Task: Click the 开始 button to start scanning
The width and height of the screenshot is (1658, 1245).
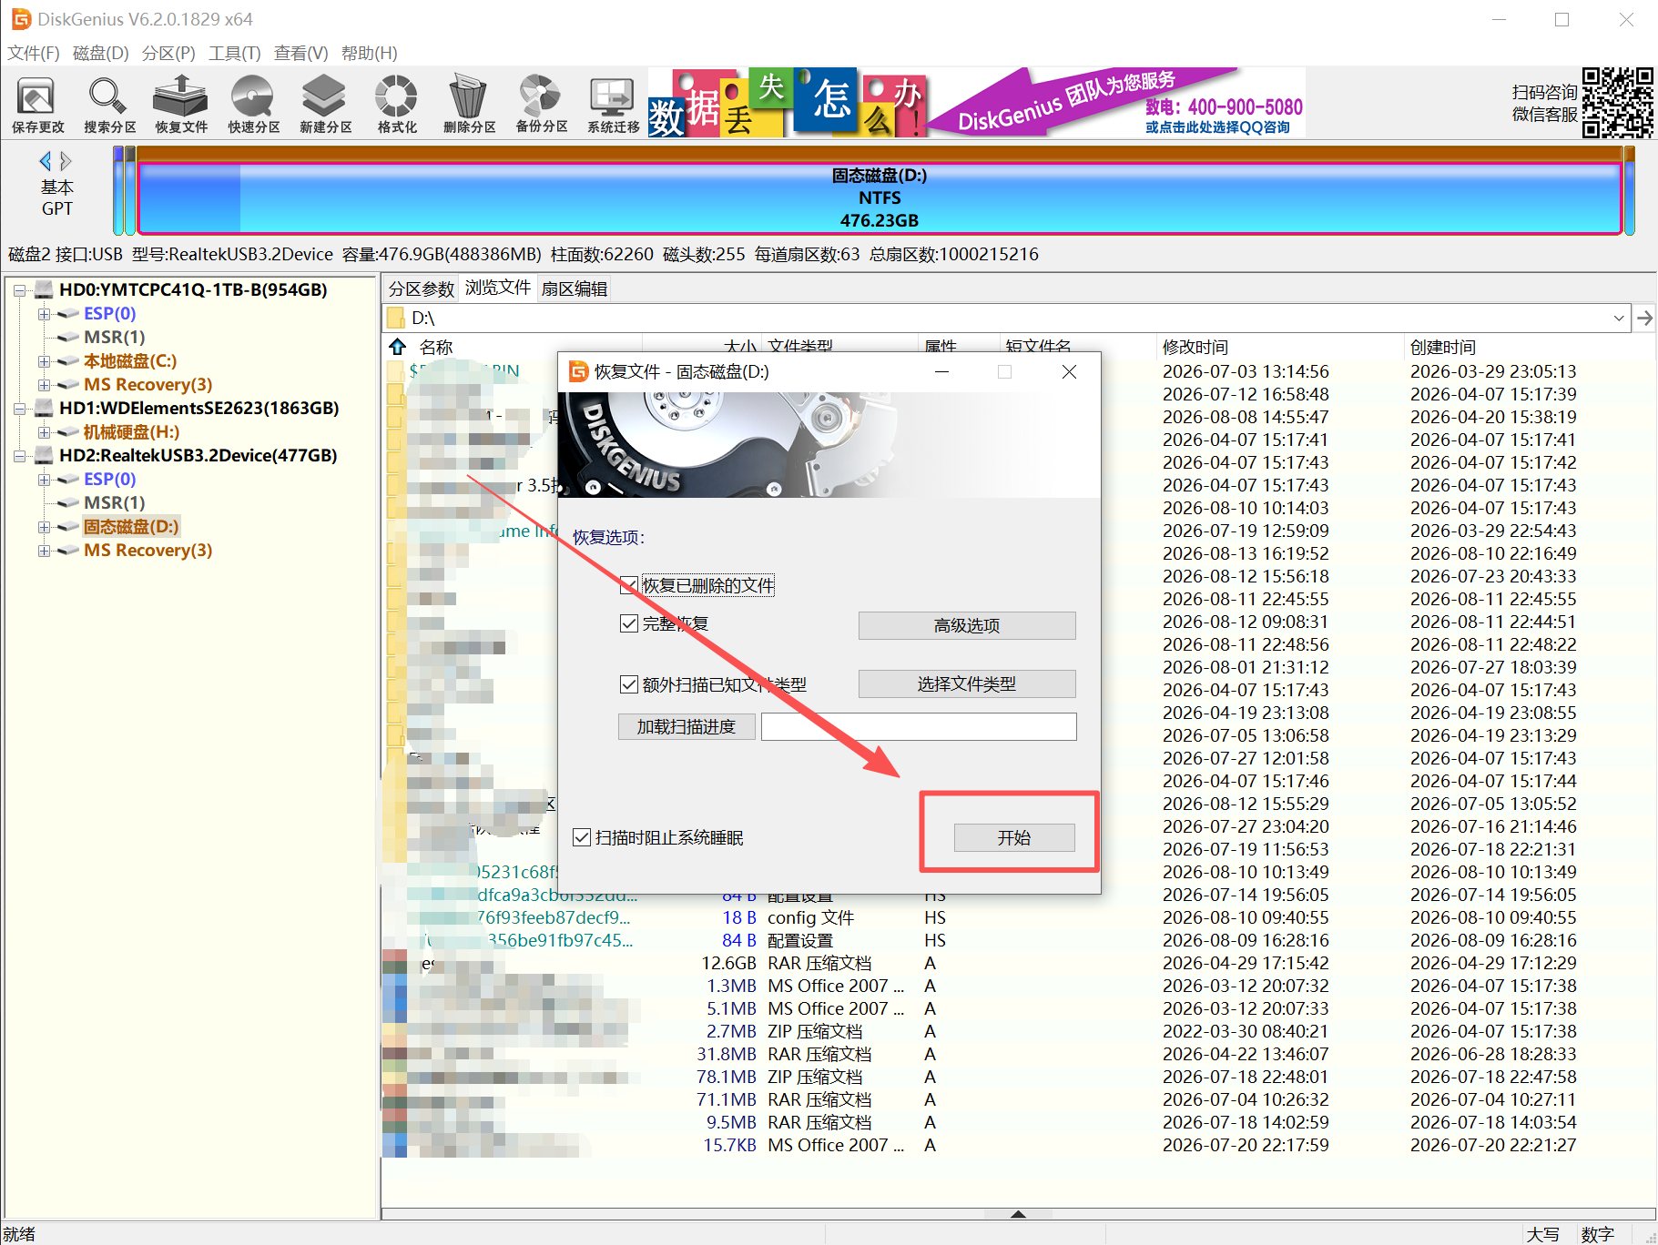Action: (x=1014, y=837)
